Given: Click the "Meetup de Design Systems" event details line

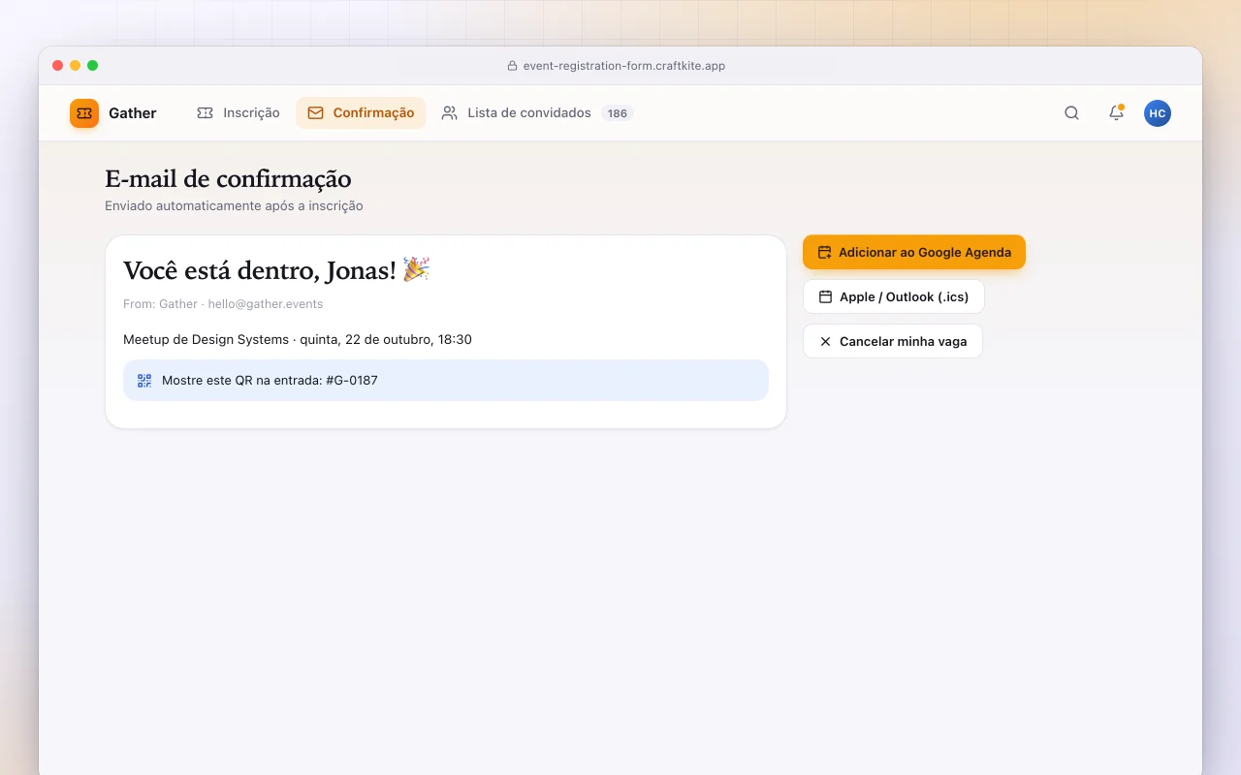Looking at the screenshot, I should [298, 340].
